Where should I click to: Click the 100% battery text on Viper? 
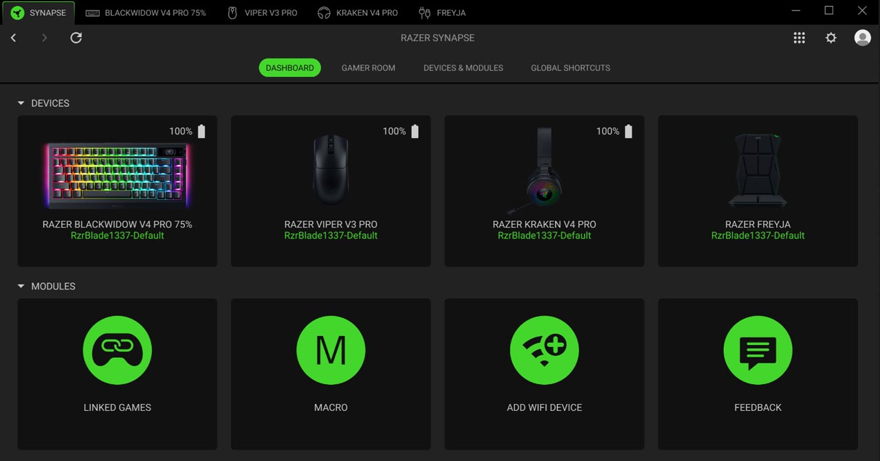(394, 131)
